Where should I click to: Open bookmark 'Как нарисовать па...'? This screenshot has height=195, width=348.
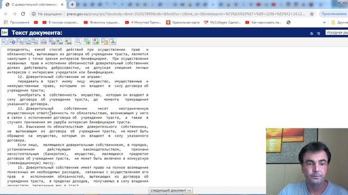[263, 22]
